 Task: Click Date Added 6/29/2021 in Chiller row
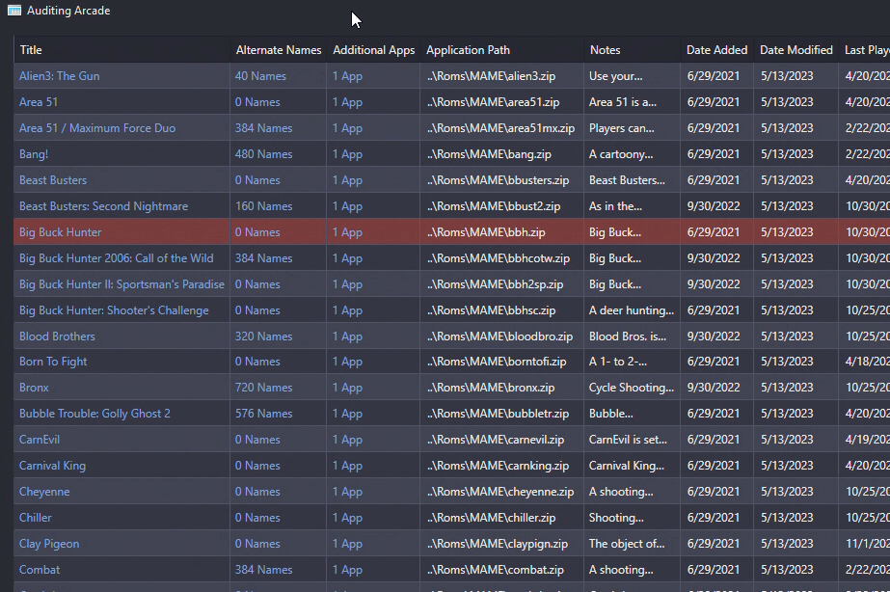714,518
